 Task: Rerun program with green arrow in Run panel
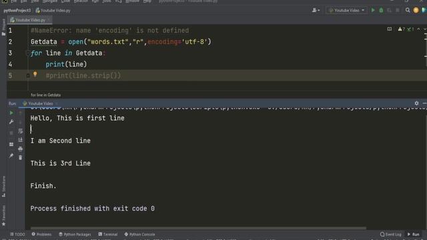pos(11,113)
